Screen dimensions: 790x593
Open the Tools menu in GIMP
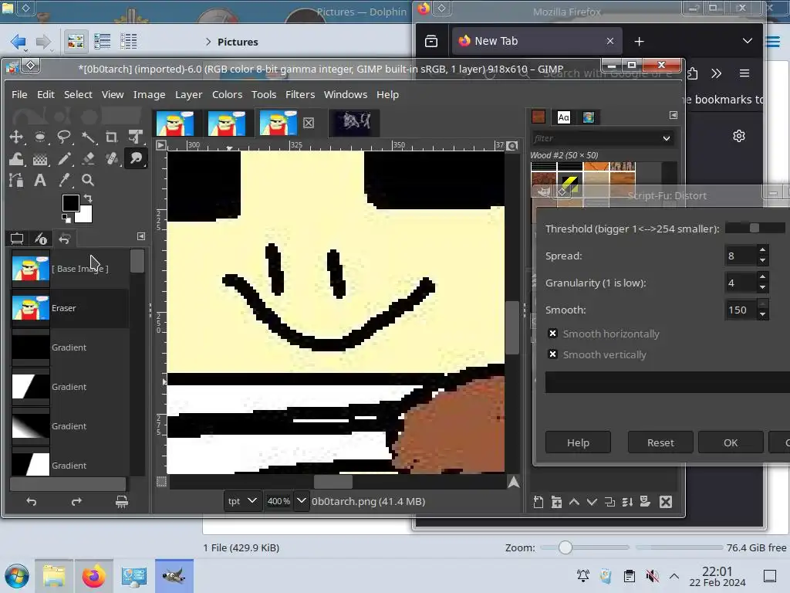(264, 94)
